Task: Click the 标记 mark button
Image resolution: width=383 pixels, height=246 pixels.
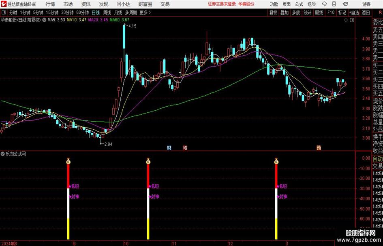Action: tap(342, 13)
